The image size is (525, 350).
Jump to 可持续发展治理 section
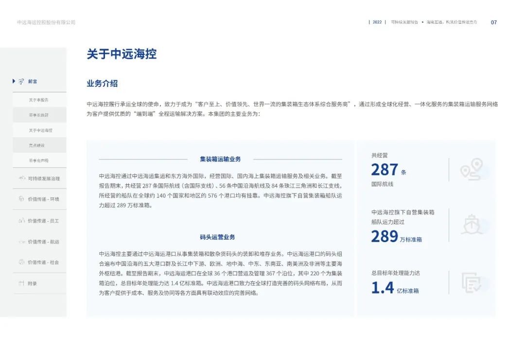click(x=44, y=178)
